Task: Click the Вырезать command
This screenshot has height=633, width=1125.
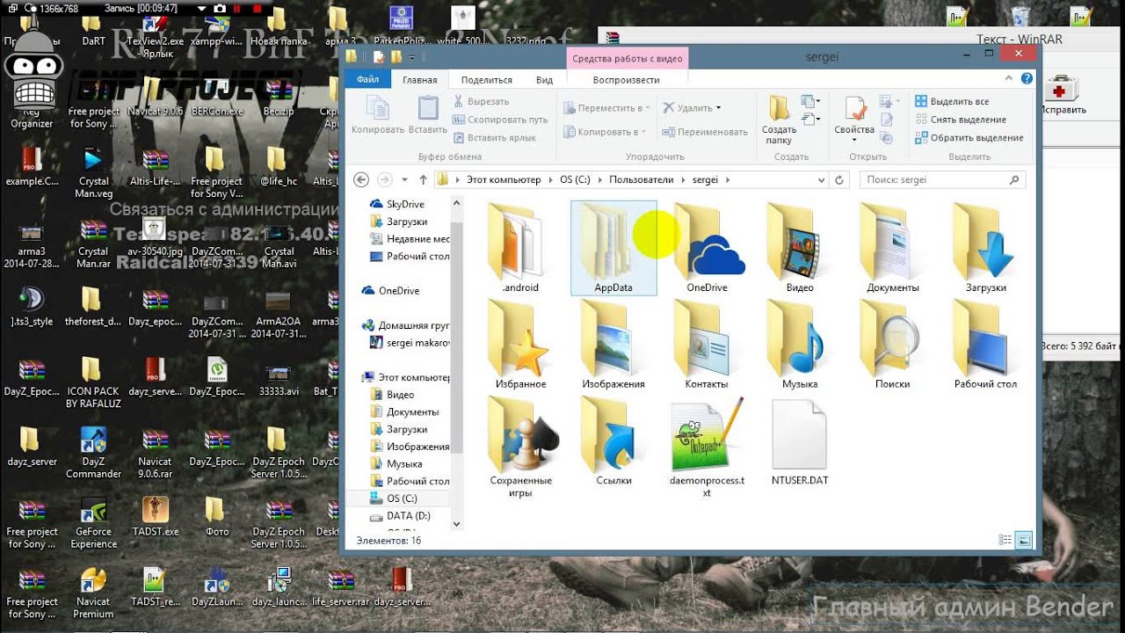Action: coord(481,101)
